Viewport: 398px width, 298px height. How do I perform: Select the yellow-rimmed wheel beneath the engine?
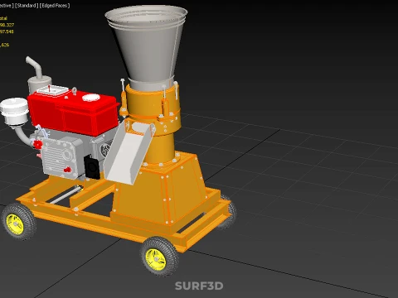[18, 222]
